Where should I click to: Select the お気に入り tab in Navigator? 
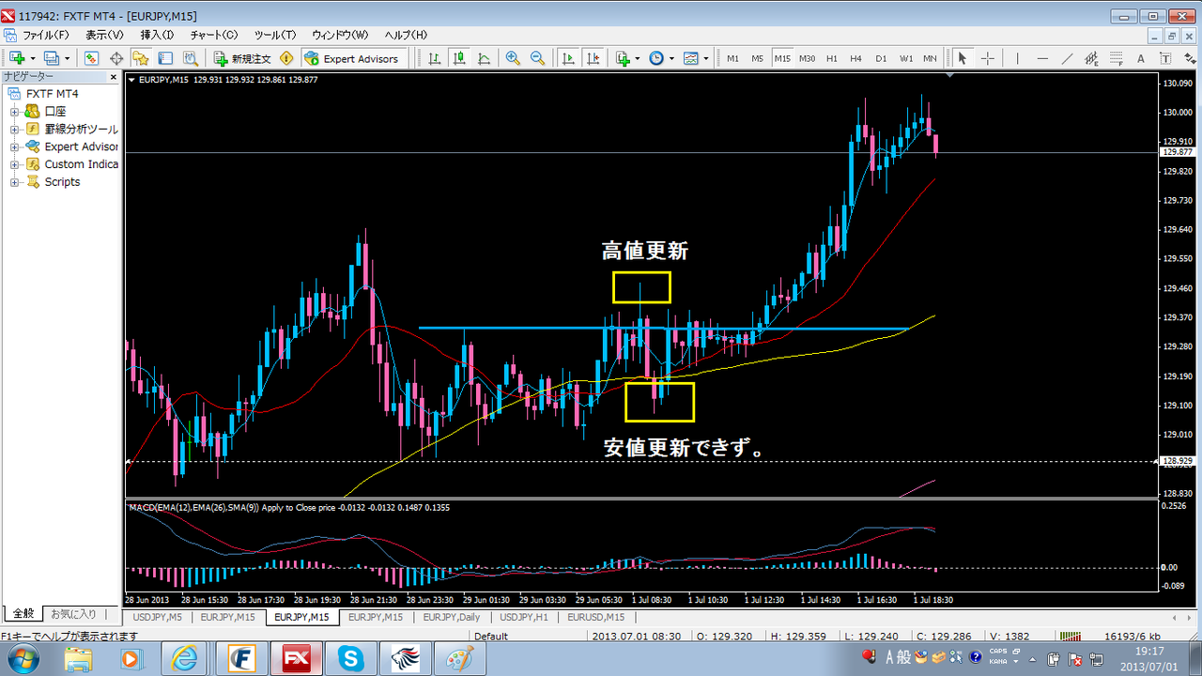coord(73,614)
